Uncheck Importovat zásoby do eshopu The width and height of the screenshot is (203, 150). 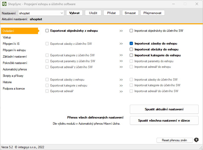[131, 44]
